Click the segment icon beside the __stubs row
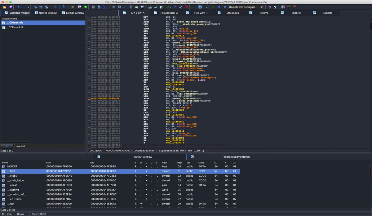This screenshot has height=216, width=372. coord(4,176)
